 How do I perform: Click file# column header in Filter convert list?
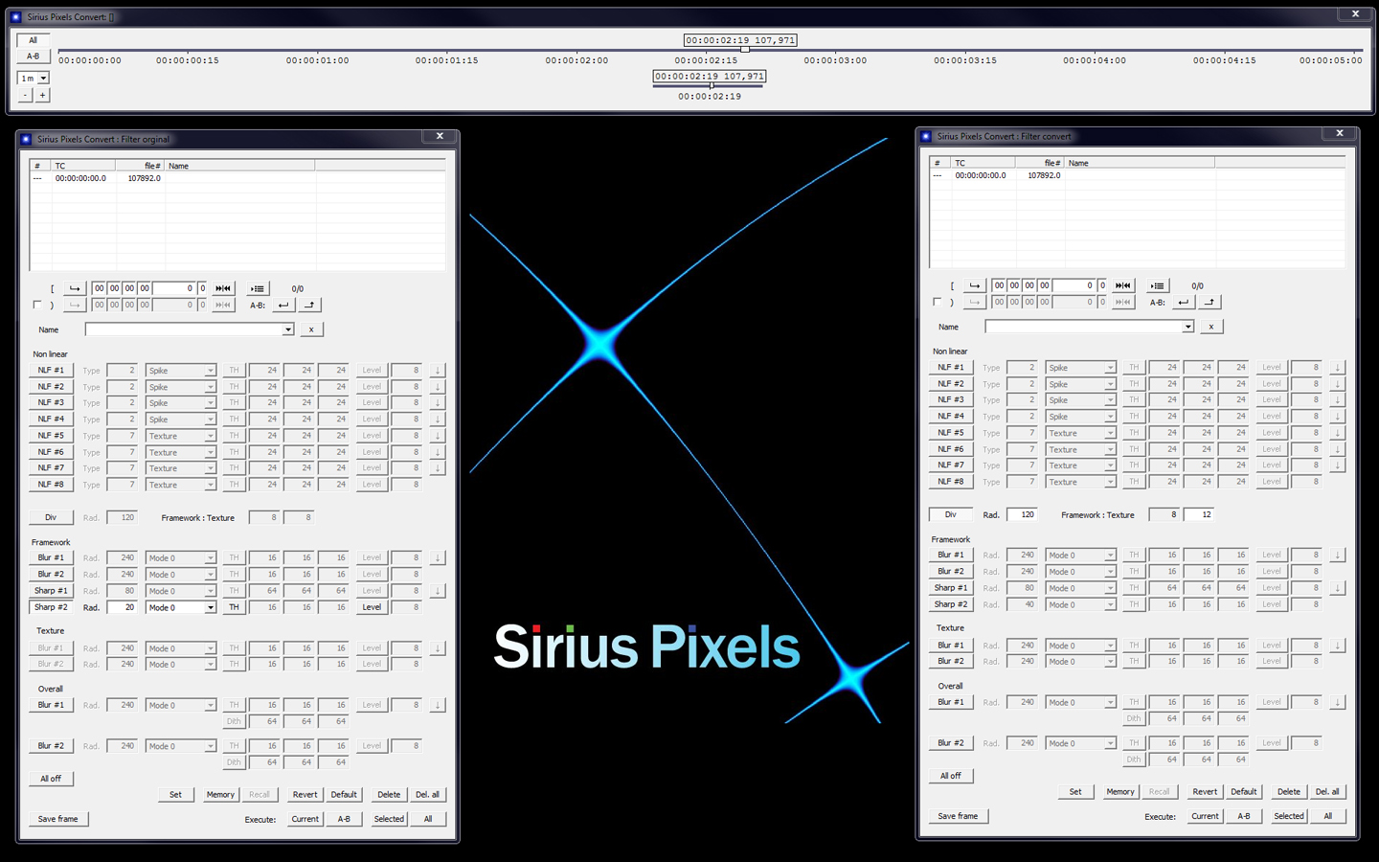[1040, 163]
